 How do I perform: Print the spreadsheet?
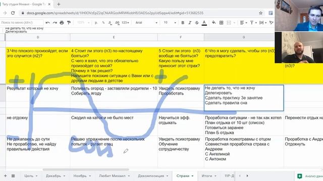point(62,23)
